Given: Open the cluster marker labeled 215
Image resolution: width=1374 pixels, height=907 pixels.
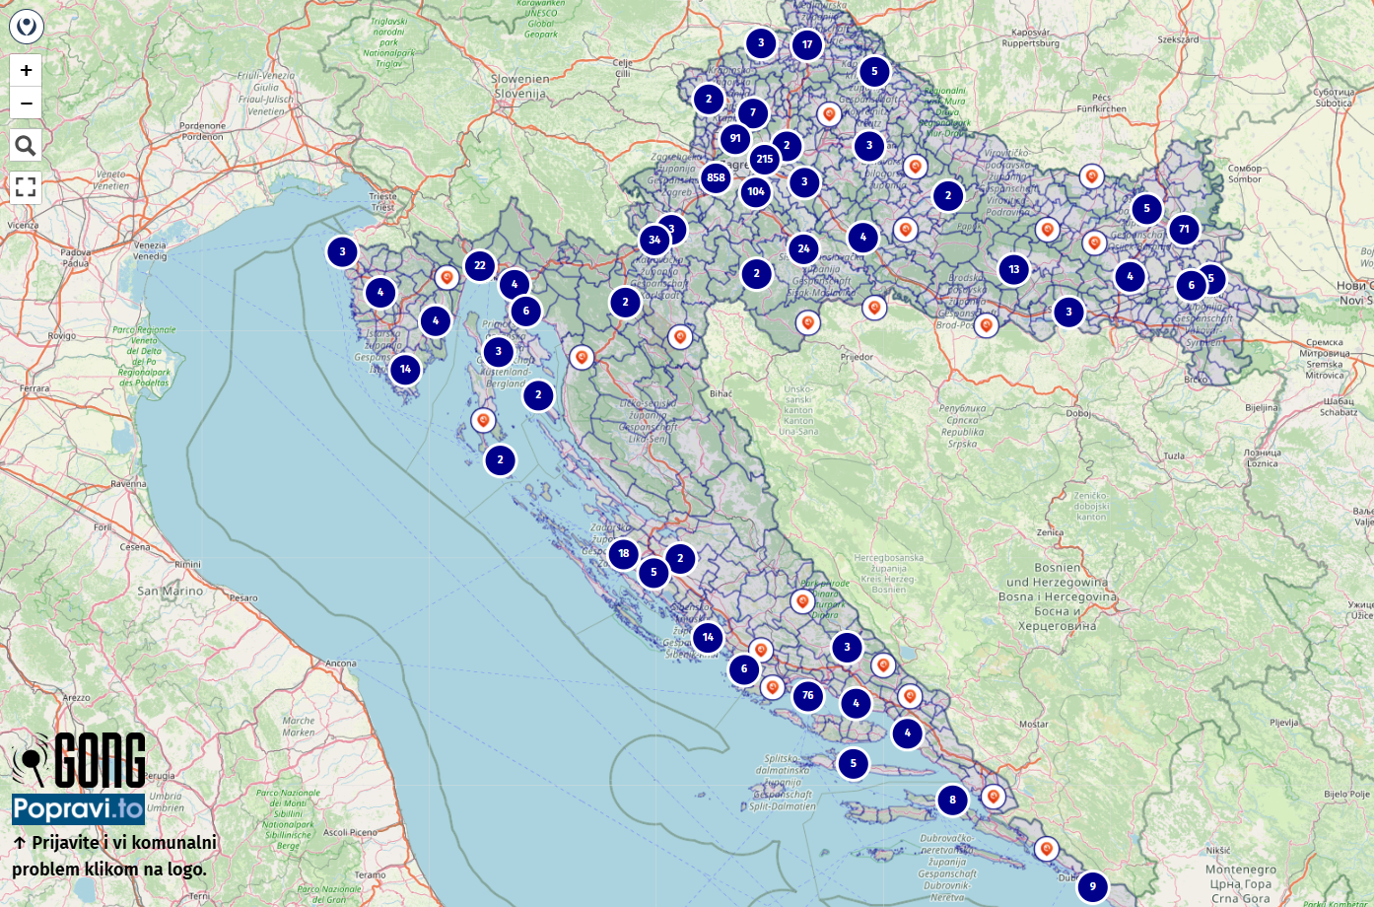Looking at the screenshot, I should tap(765, 159).
